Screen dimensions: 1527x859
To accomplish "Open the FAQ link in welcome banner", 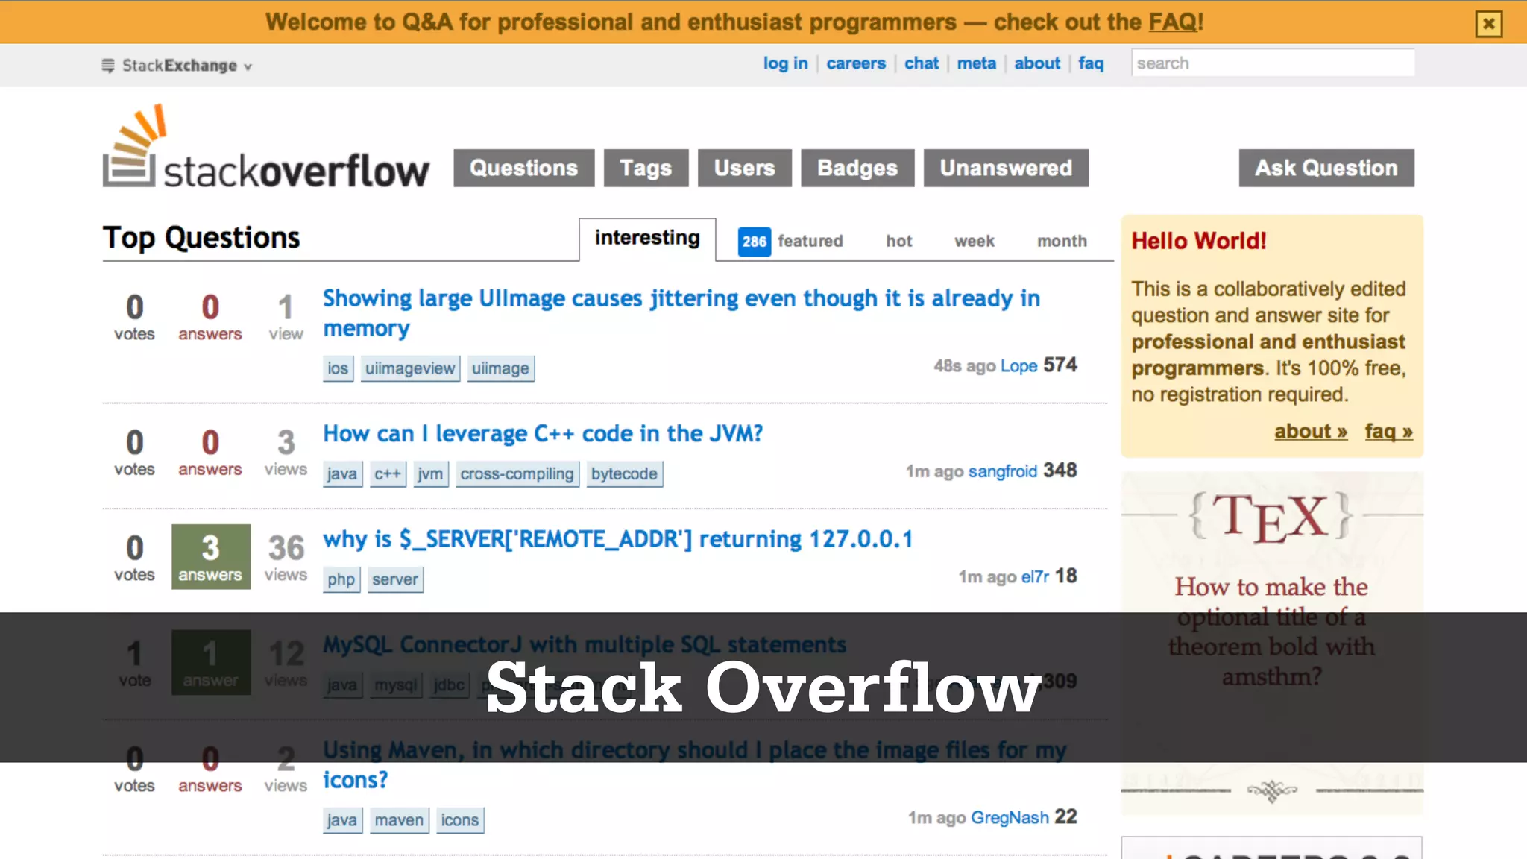I will pyautogui.click(x=1172, y=22).
